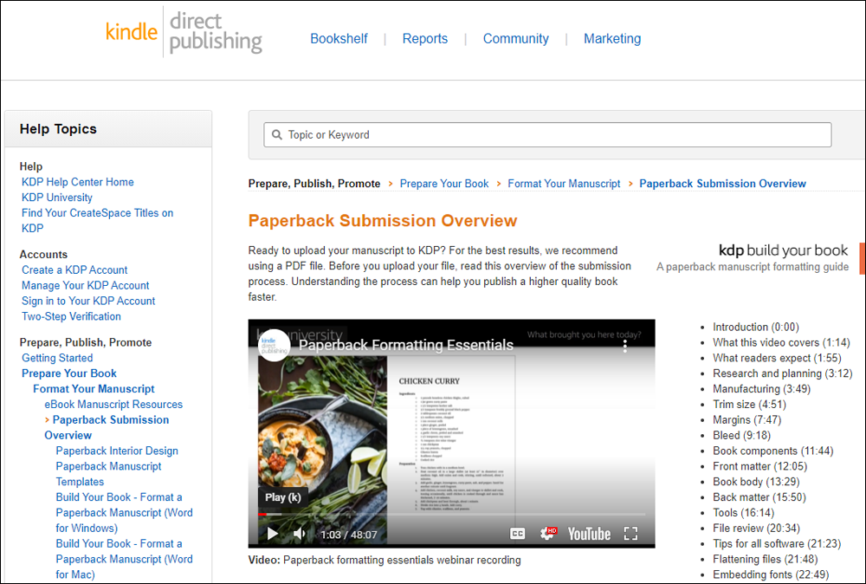Open Create a KDP Account
The image size is (866, 584).
coord(74,269)
